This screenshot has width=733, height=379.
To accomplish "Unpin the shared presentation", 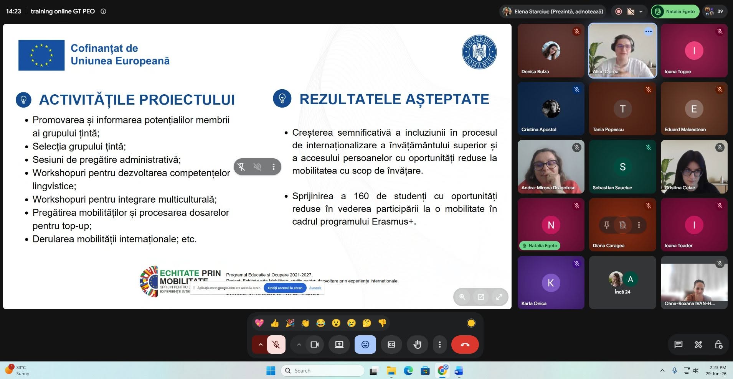I will click(x=241, y=167).
